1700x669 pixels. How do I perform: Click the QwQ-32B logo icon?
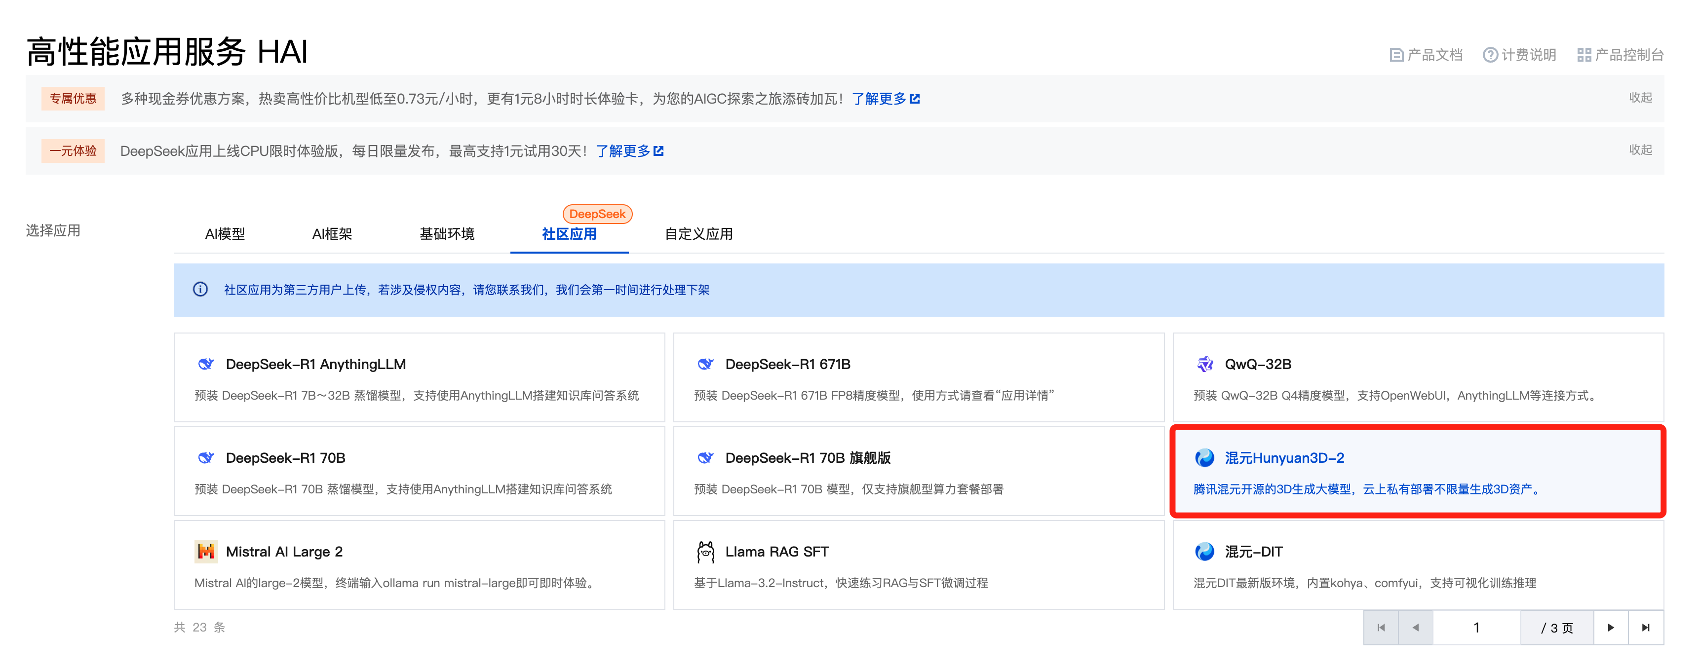coord(1205,364)
